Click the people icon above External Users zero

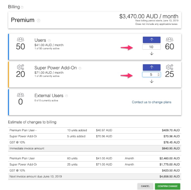pyautogui.click(x=21, y=95)
